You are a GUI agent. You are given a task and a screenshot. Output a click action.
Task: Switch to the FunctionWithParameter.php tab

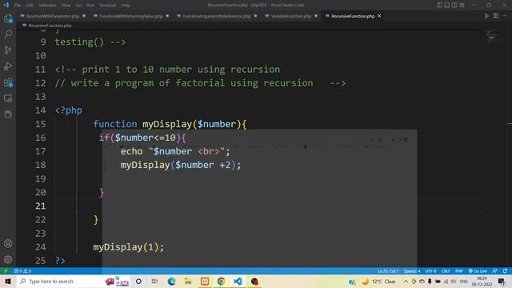tap(52, 16)
